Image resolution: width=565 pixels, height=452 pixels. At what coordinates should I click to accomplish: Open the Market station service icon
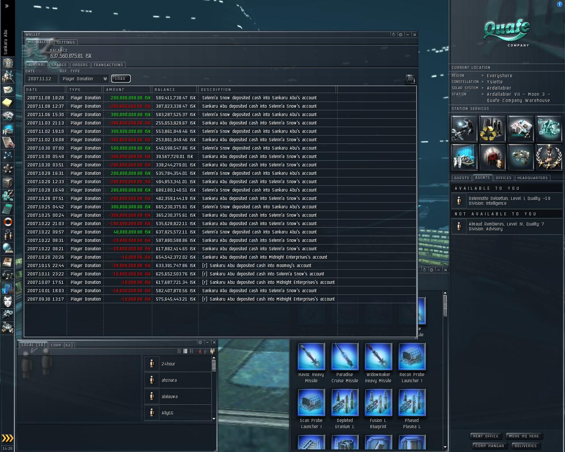(521, 128)
